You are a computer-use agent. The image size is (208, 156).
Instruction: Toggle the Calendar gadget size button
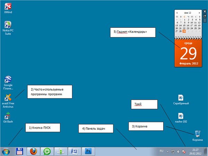pyautogui.click(x=205, y=16)
